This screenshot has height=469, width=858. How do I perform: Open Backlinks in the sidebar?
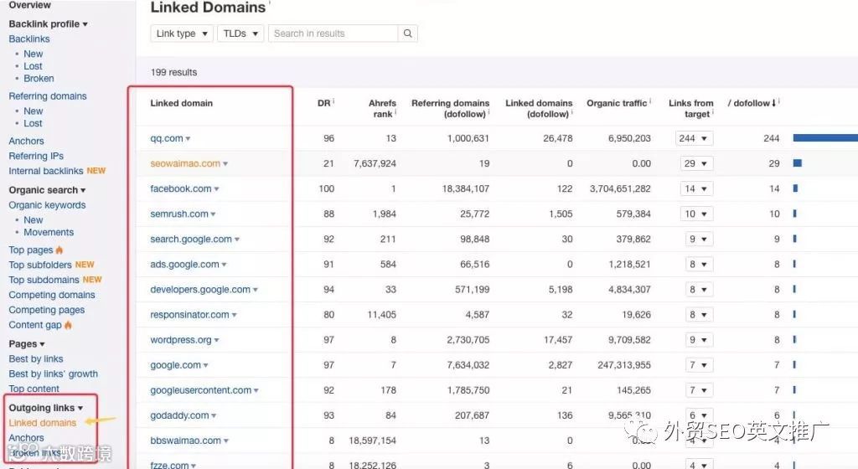(29, 39)
